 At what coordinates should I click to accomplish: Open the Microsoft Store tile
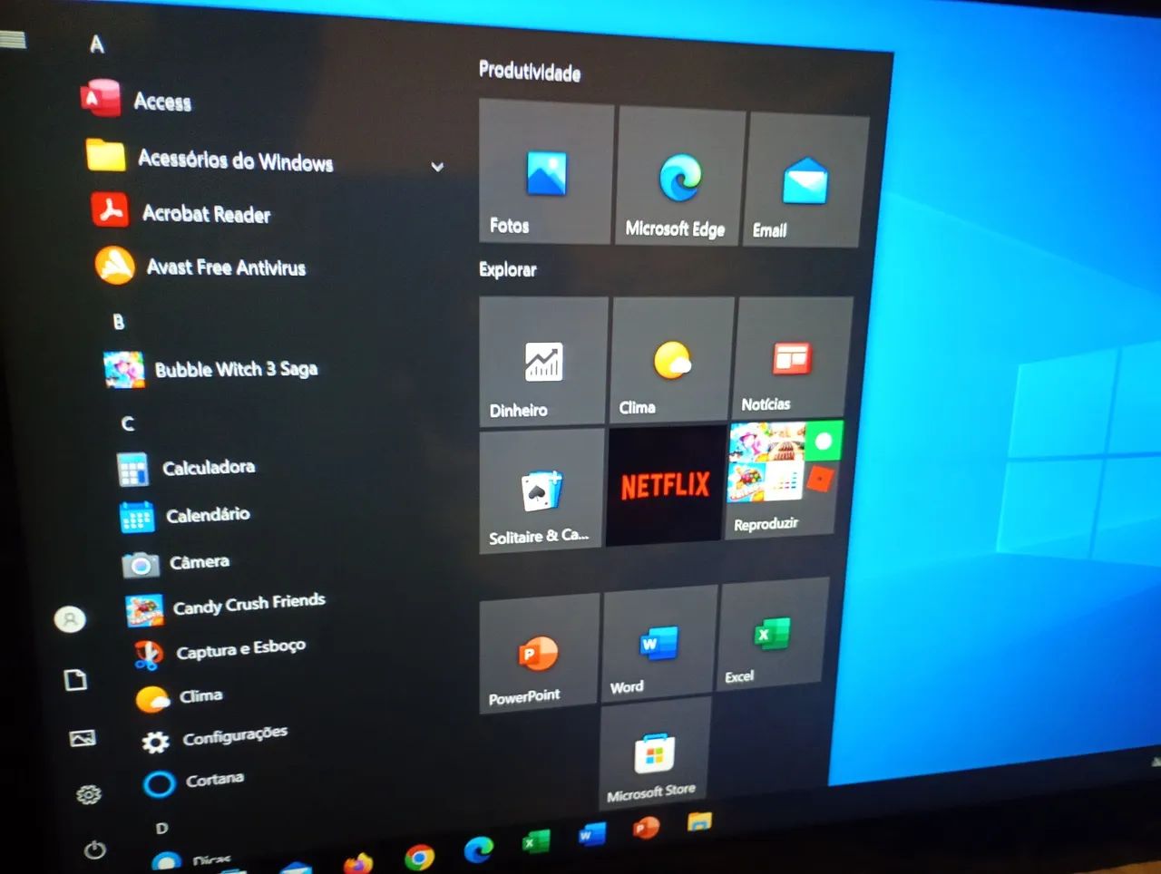click(654, 754)
